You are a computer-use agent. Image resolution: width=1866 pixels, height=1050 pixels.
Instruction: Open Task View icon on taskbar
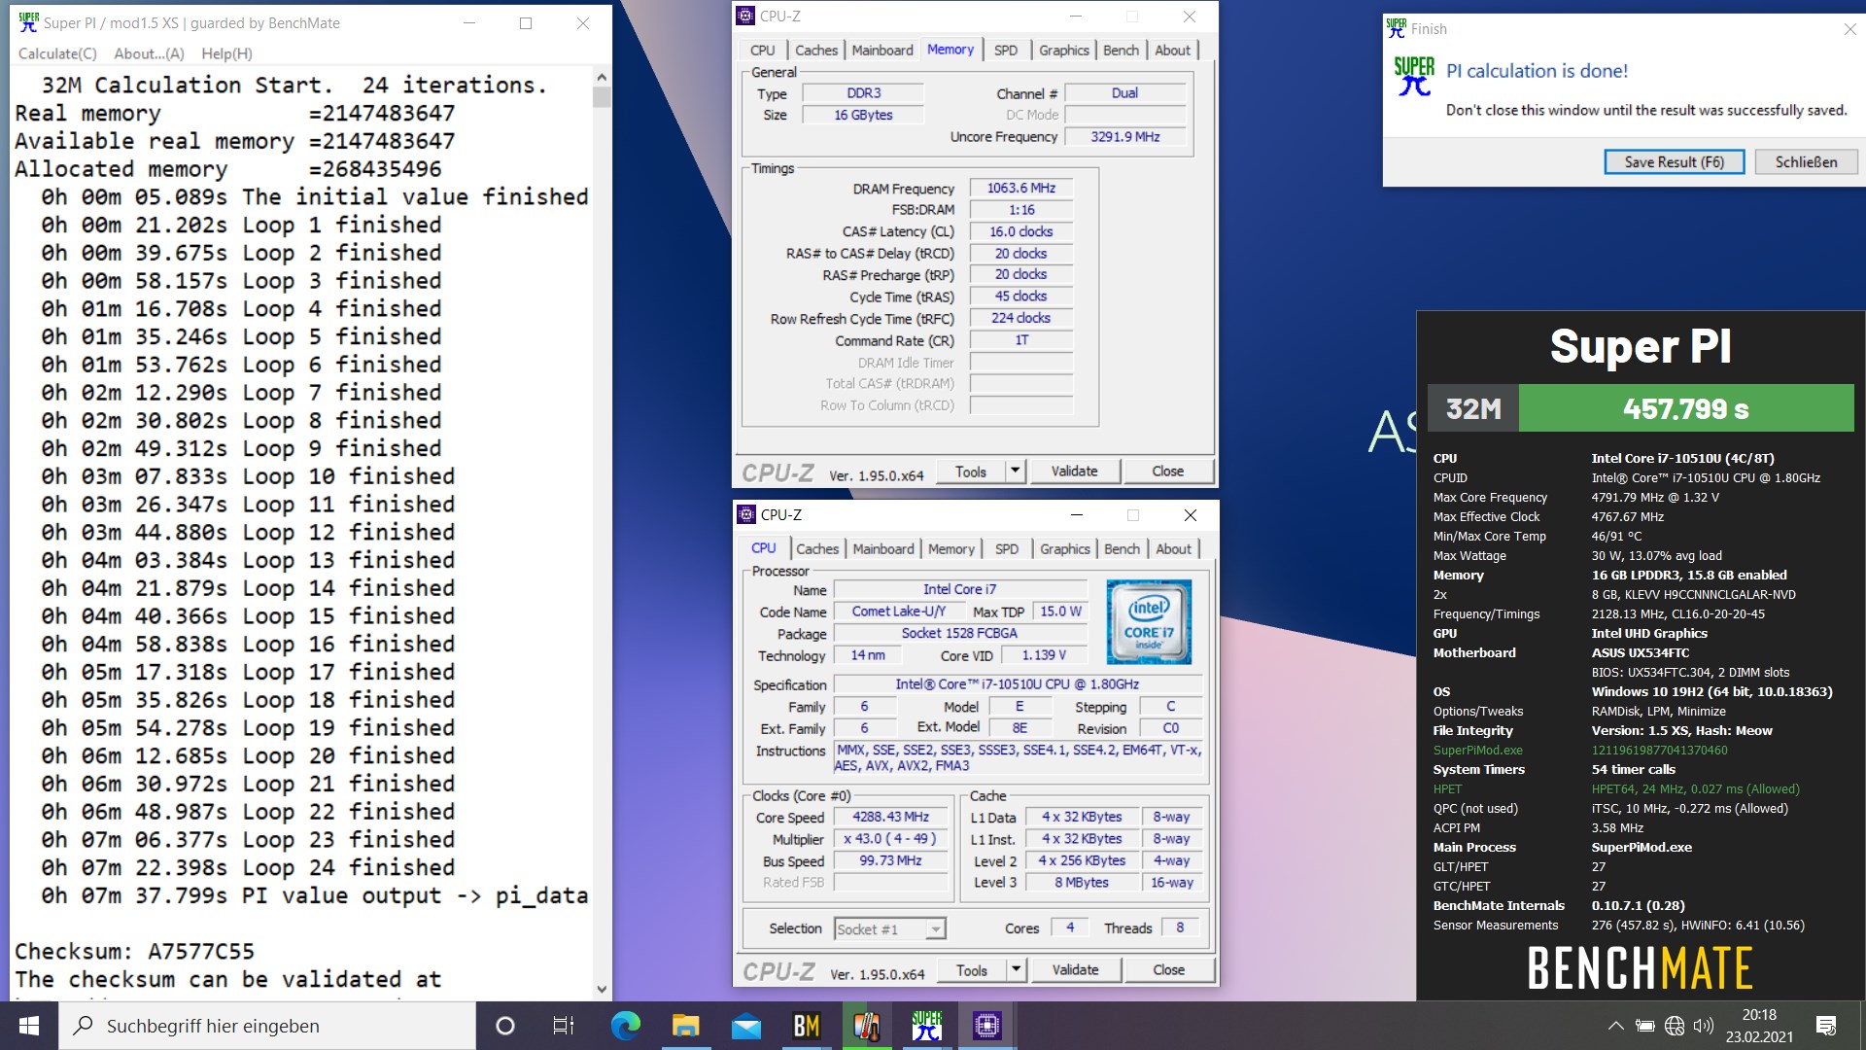pyautogui.click(x=564, y=1026)
